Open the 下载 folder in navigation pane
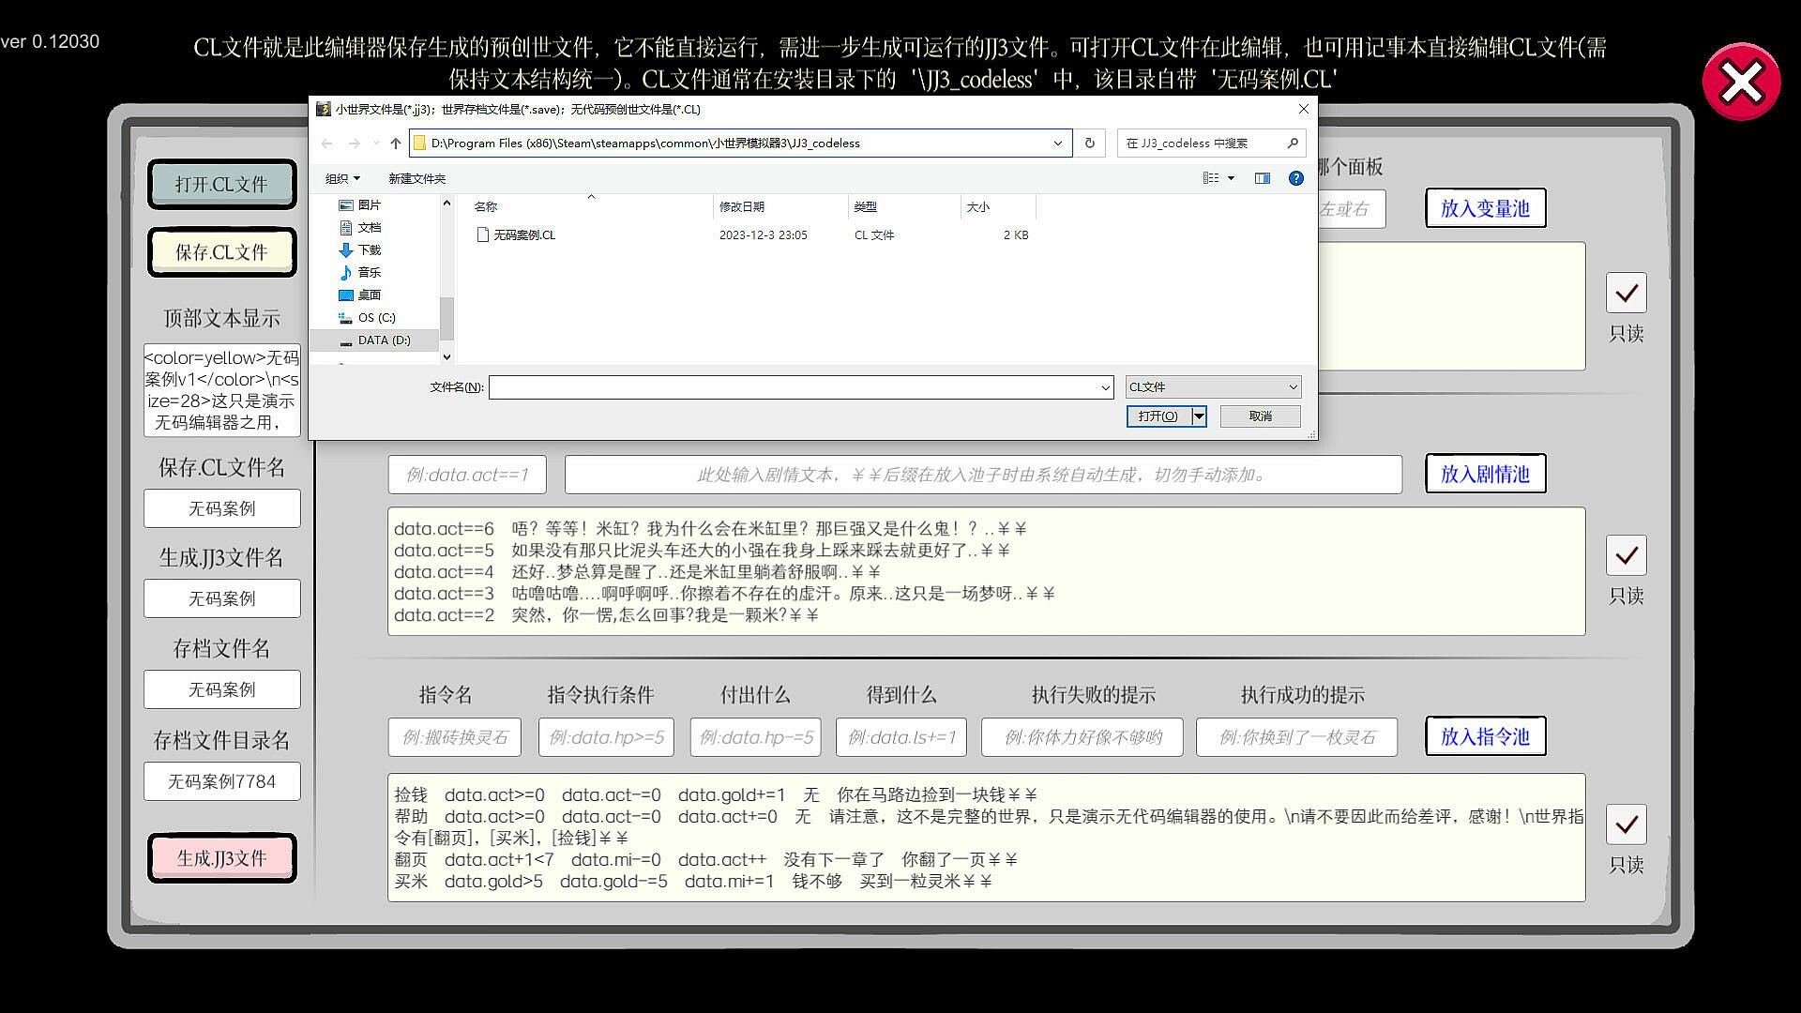The image size is (1801, 1013). pyautogui.click(x=369, y=250)
